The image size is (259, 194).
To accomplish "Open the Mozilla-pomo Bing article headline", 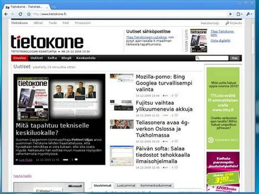I will pyautogui.click(x=164, y=83).
